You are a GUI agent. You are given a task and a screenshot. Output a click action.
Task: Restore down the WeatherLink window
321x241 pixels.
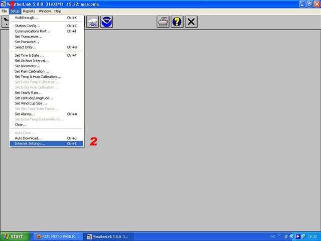[x=309, y=4]
